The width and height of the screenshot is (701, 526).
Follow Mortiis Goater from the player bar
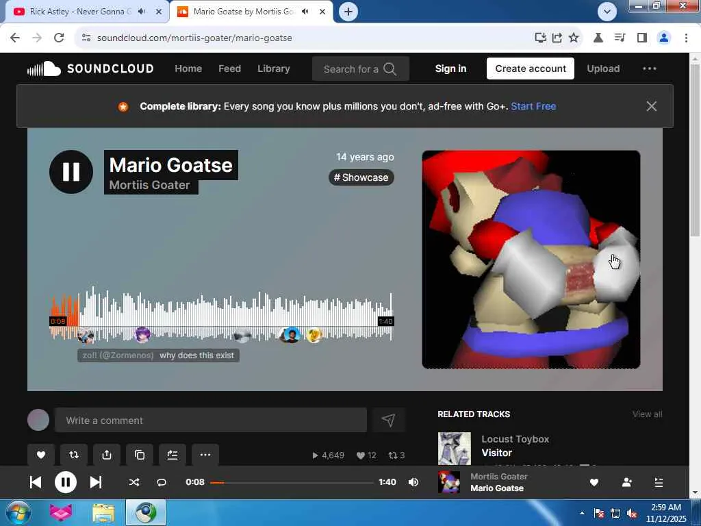(x=627, y=483)
